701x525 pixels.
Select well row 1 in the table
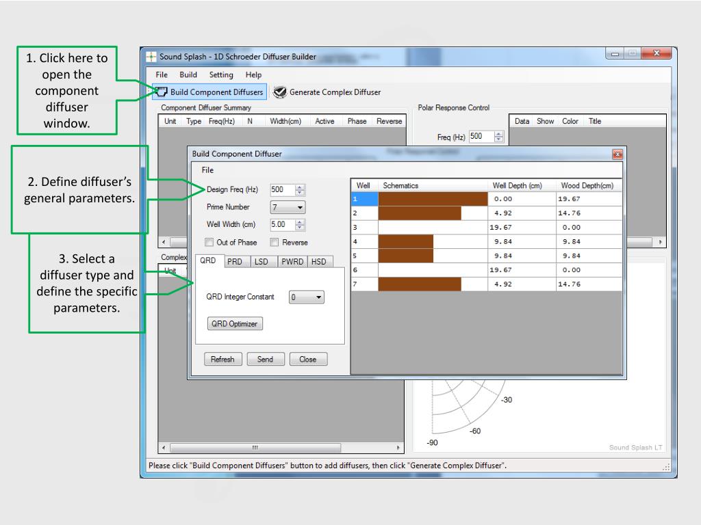tap(487, 199)
